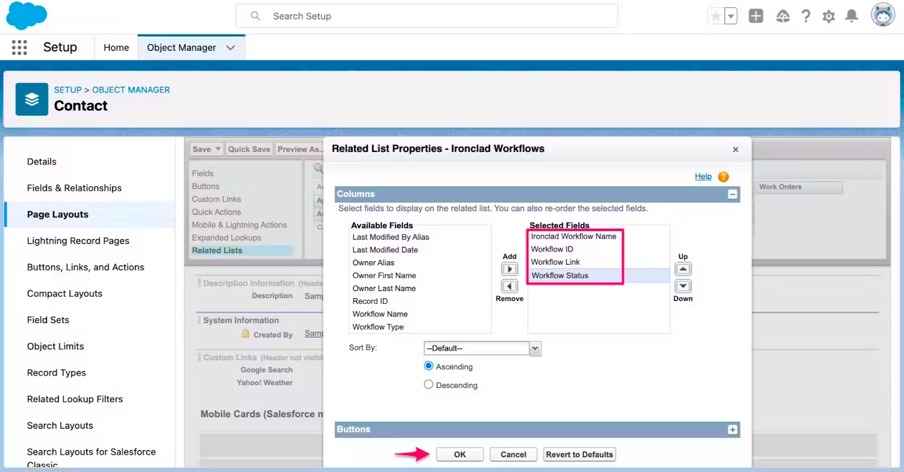Click the favorites star icon
Screen dimensions: 904x472
pos(715,16)
